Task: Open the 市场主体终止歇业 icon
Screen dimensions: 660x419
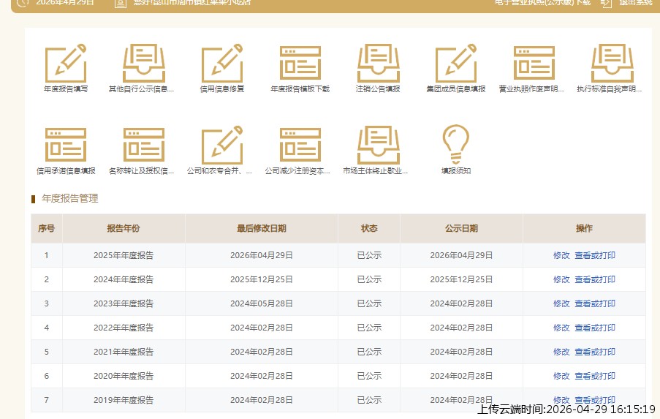Action: click(378, 146)
